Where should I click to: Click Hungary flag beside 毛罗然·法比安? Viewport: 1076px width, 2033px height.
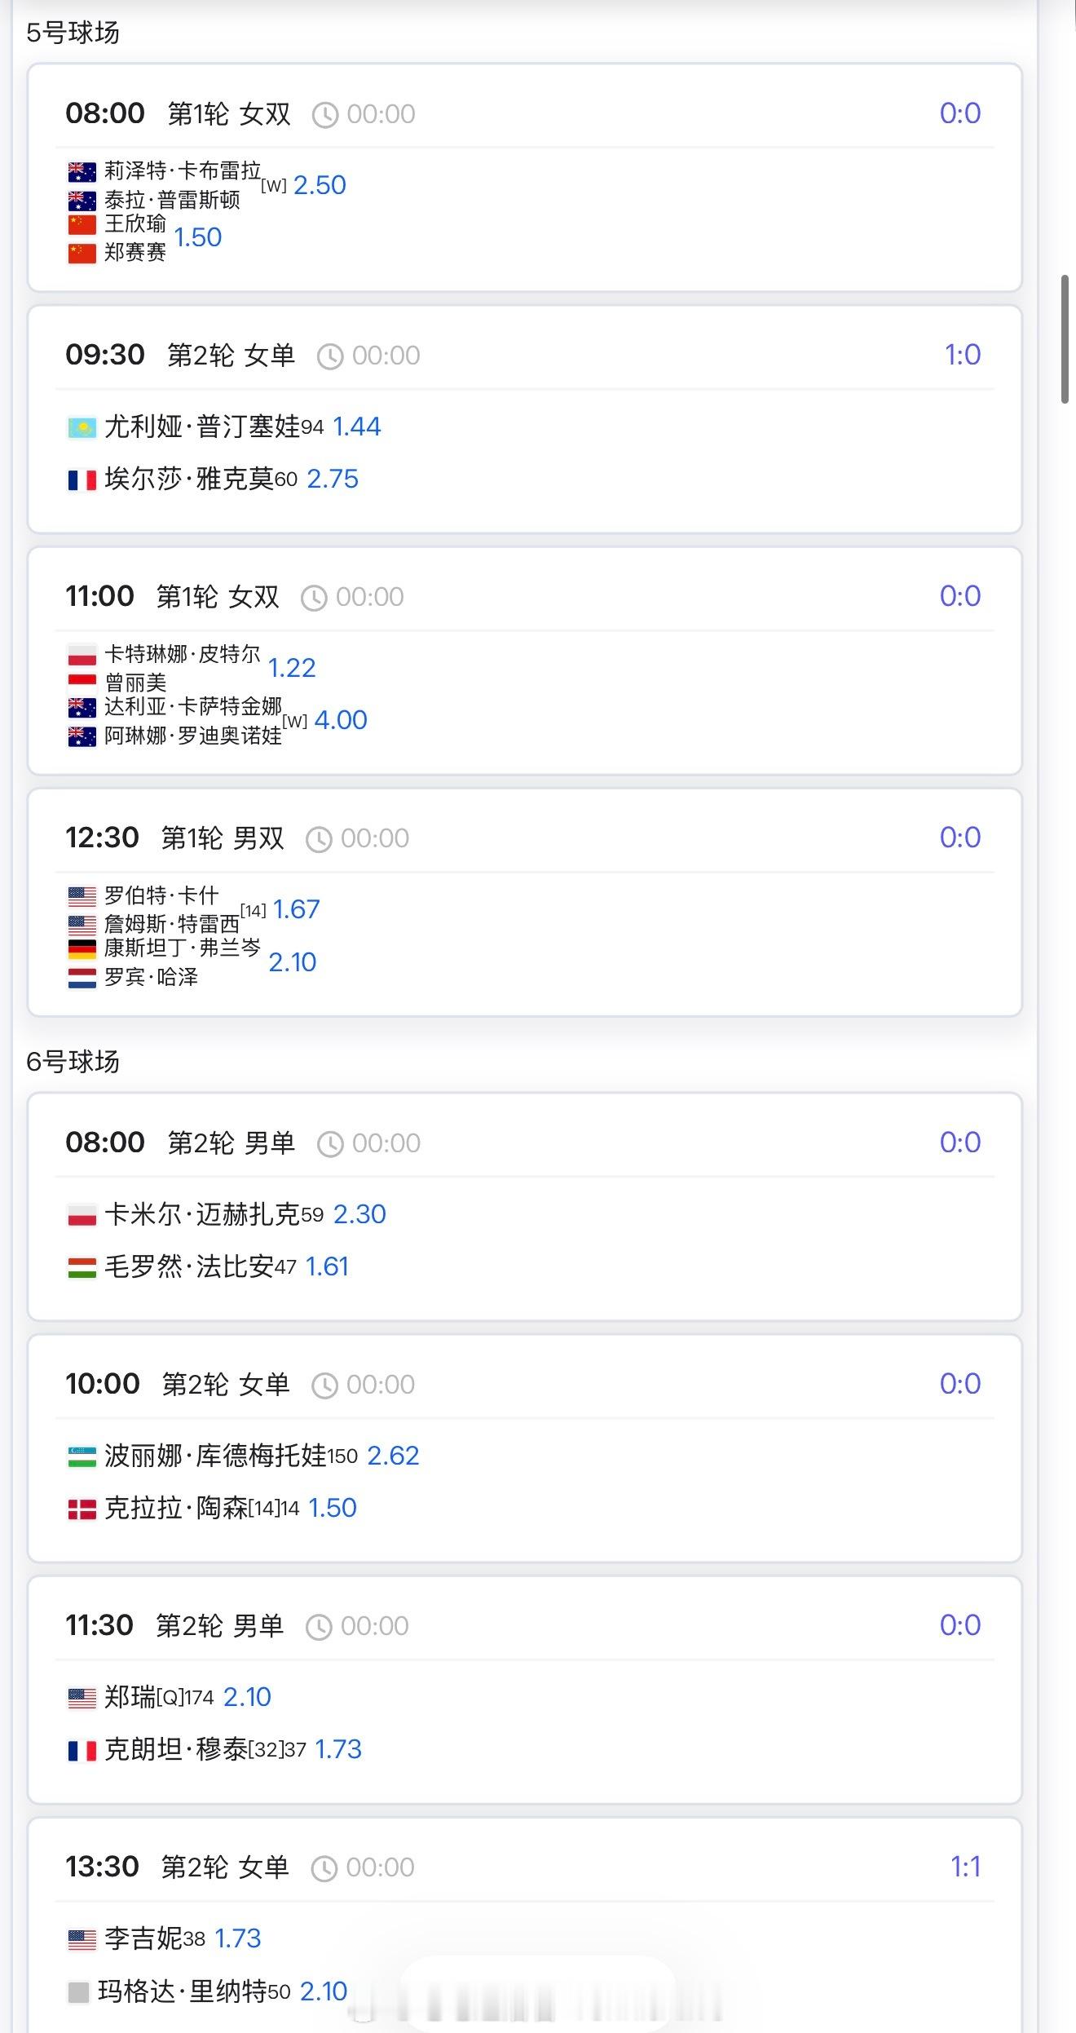pos(82,1267)
